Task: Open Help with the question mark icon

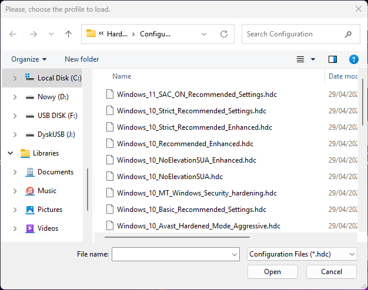Action: tap(353, 59)
